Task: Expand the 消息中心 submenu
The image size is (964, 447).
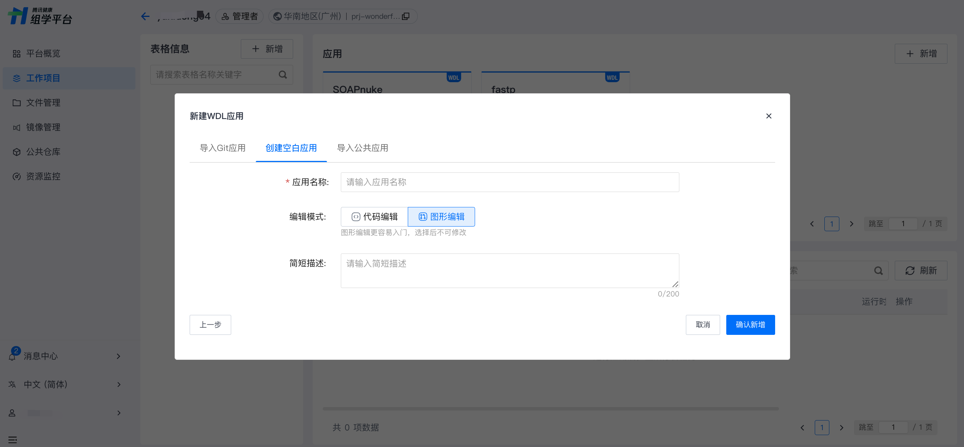Action: (118, 356)
